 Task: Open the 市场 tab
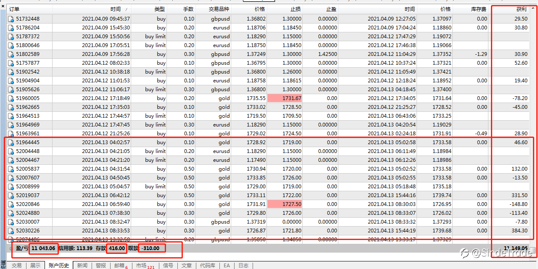[x=145, y=266]
